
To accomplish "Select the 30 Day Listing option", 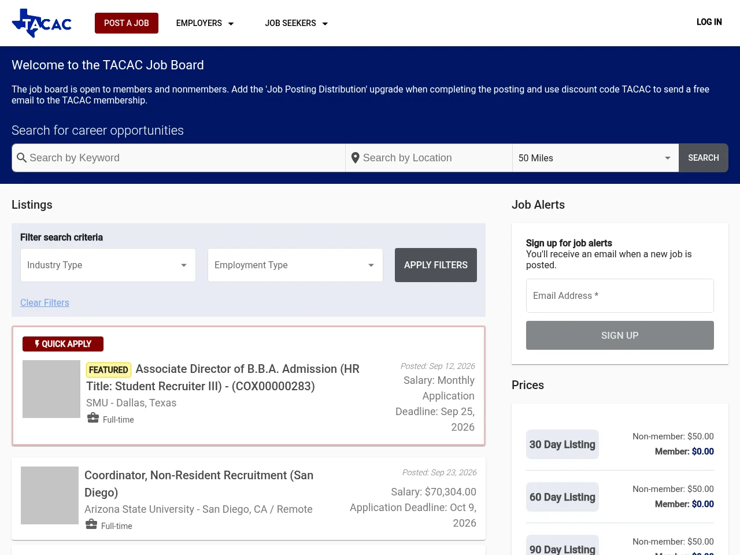I will tap(563, 445).
